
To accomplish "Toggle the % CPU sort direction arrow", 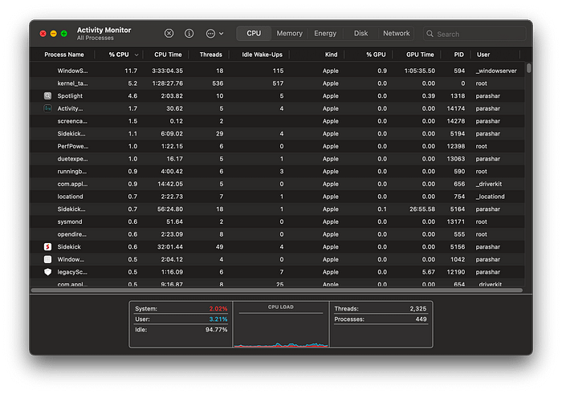I will click(136, 55).
